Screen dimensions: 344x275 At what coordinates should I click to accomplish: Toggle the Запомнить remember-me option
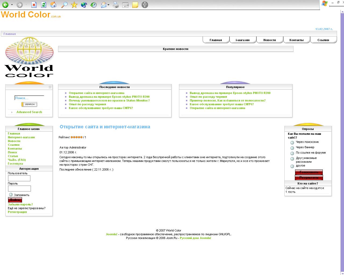11,195
